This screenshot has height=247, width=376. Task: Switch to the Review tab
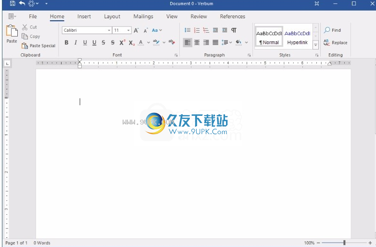tap(199, 16)
